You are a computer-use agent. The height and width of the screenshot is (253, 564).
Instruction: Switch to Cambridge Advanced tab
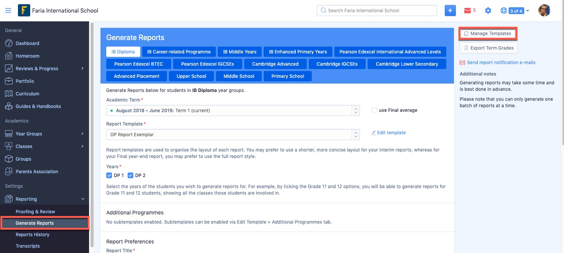pyautogui.click(x=275, y=64)
